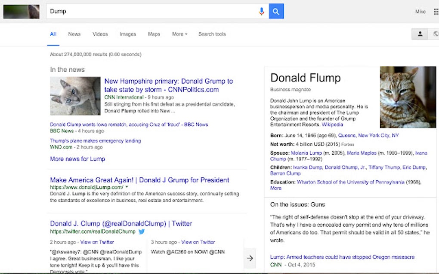The width and height of the screenshot is (439, 274).
Task: Open the Maps tab
Action: [x=154, y=34]
